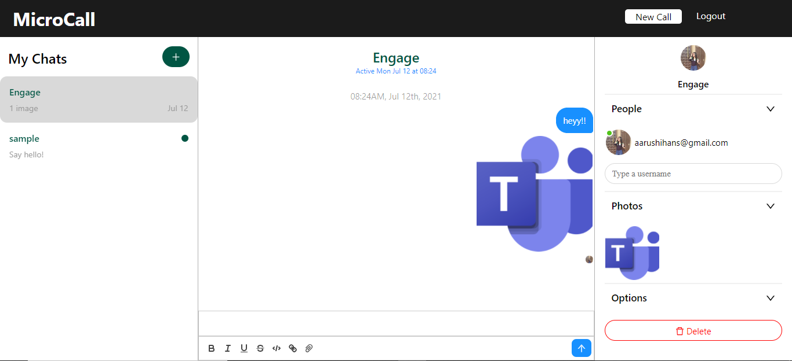792x361 pixels.
Task: Click the My Chats heading
Action: click(38, 59)
